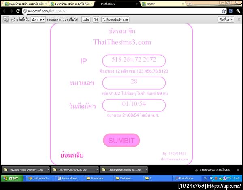Click the new tab button

(189, 4)
